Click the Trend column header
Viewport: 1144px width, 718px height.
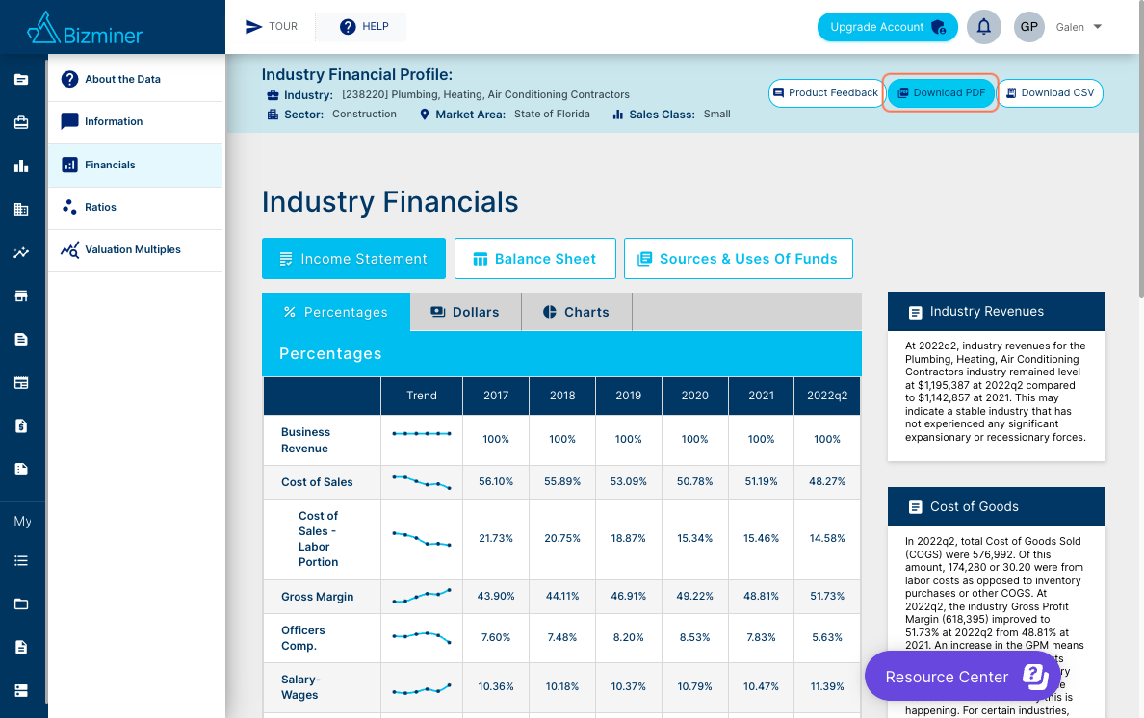tap(422, 395)
